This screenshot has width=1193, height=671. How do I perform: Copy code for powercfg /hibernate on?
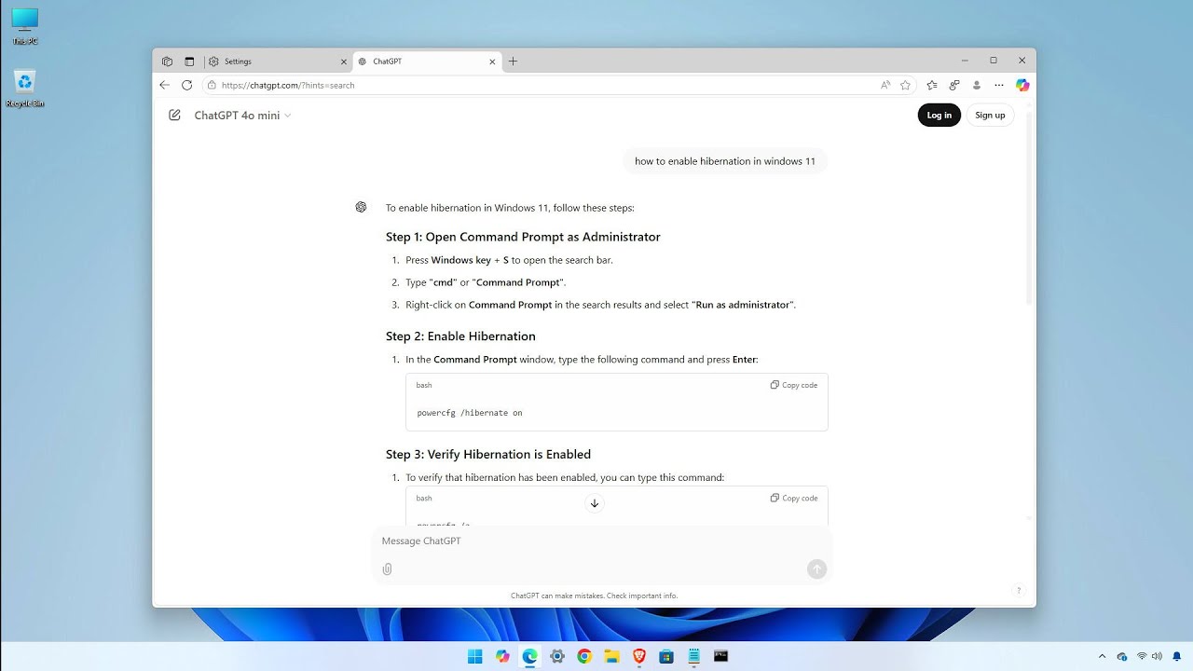pyautogui.click(x=794, y=385)
